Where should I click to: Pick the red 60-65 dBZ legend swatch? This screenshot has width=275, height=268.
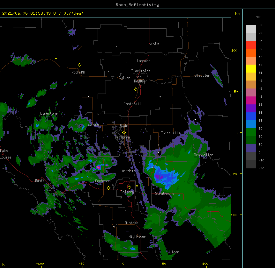251,45
